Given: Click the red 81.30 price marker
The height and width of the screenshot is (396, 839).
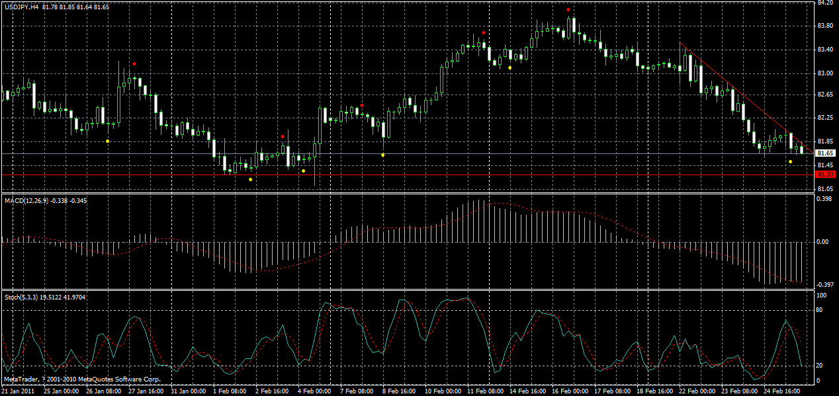Looking at the screenshot, I should pyautogui.click(x=824, y=173).
